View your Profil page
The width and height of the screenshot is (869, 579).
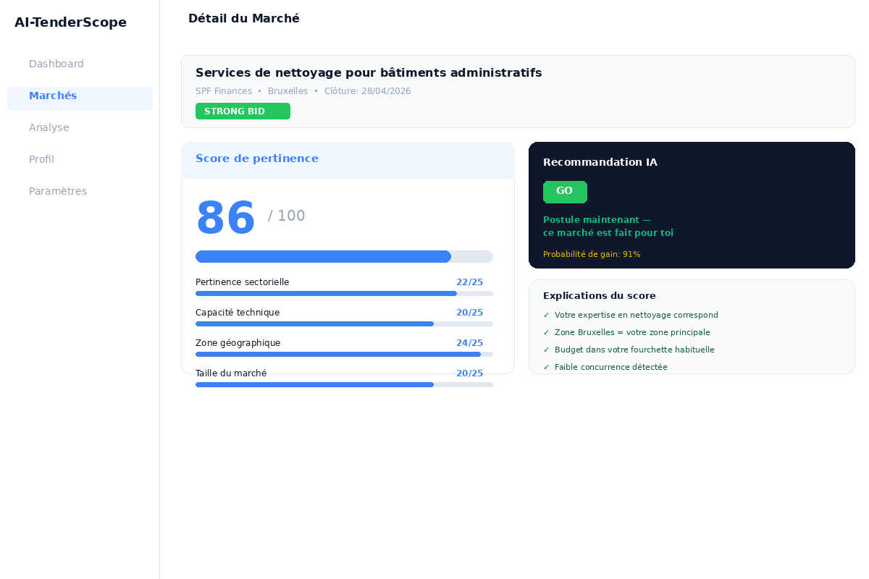(41, 159)
